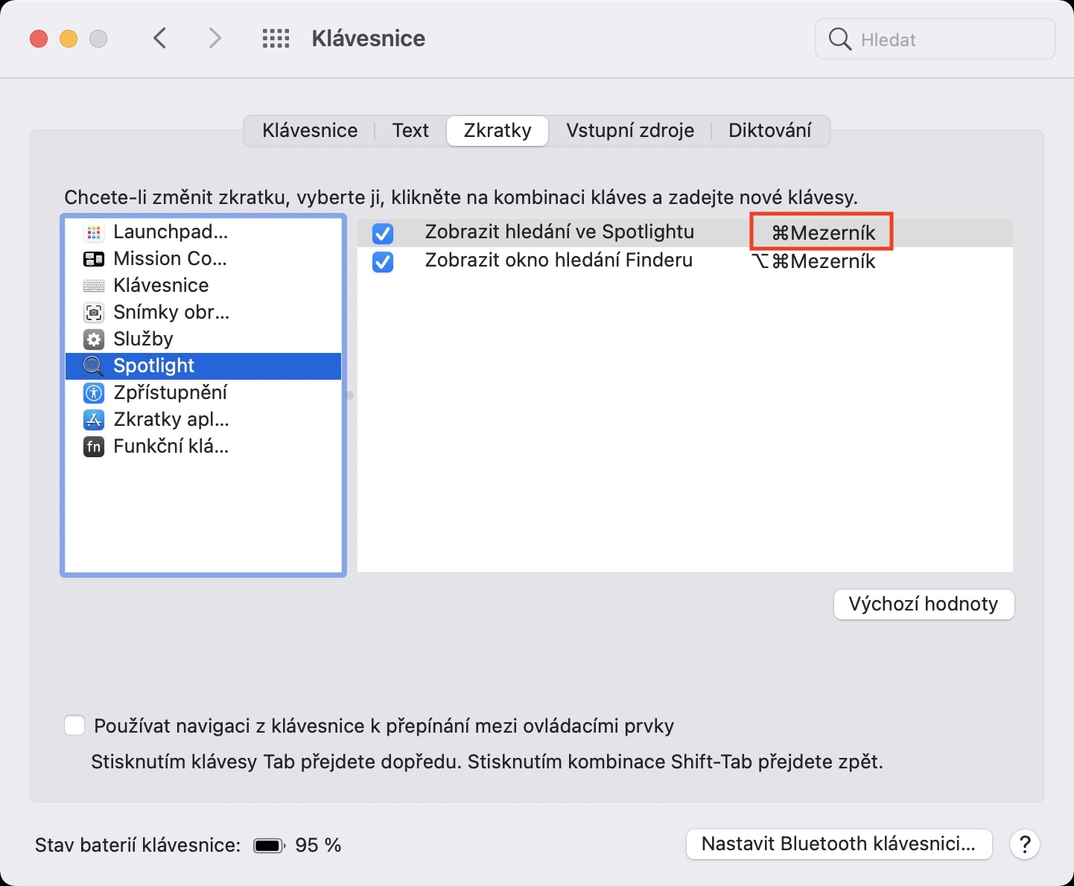Go back with the left chevron
The height and width of the screenshot is (886, 1074).
click(x=160, y=39)
